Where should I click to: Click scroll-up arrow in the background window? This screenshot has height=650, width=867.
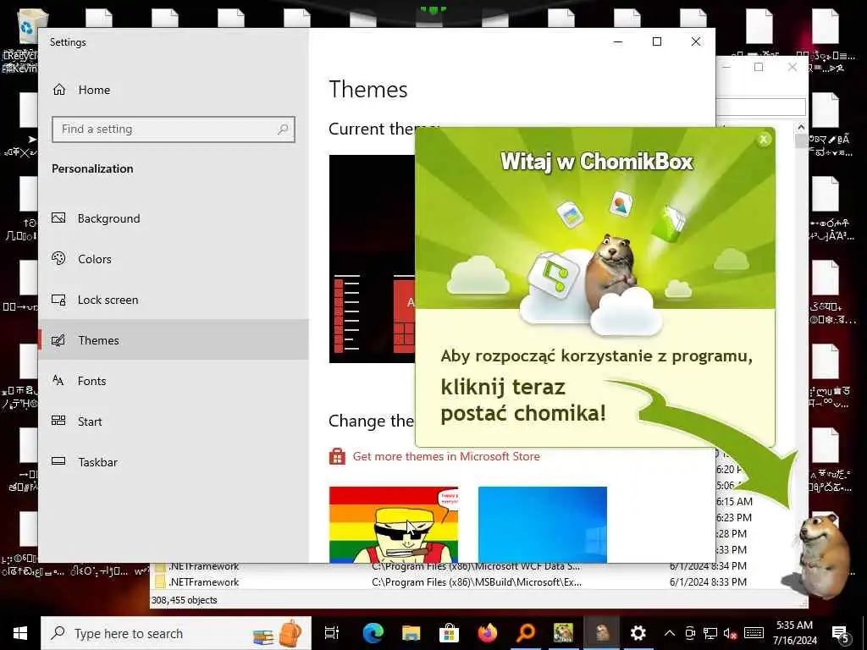(x=801, y=127)
